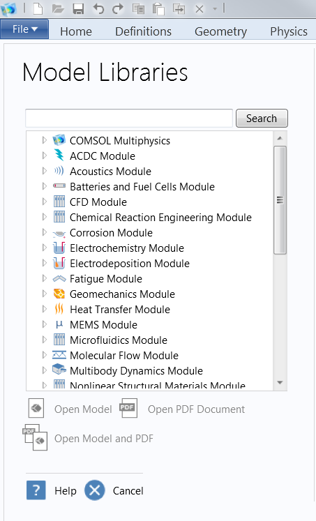Click the Save disk icon
Viewport: 316px width, 521px height.
pyautogui.click(x=78, y=8)
